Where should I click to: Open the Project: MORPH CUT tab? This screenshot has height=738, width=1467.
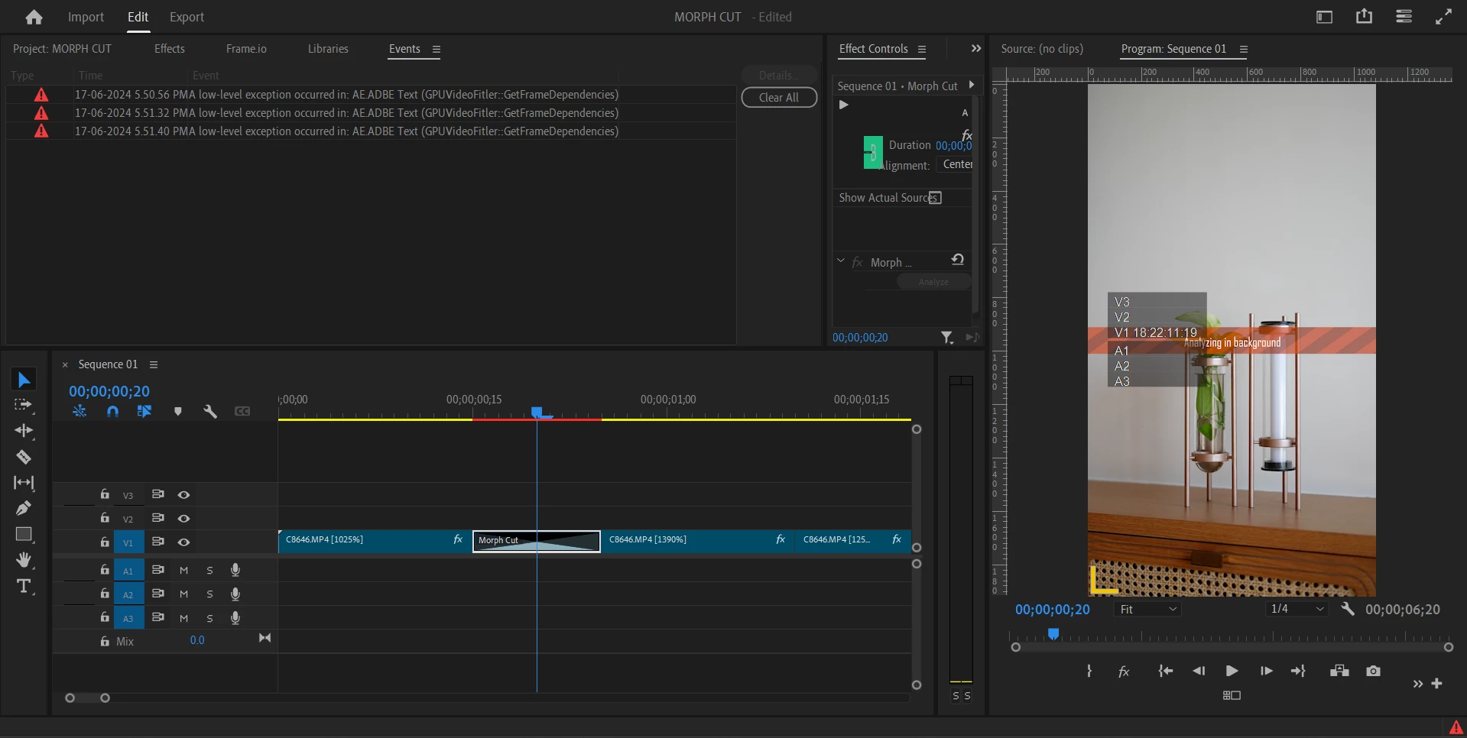pyautogui.click(x=62, y=49)
